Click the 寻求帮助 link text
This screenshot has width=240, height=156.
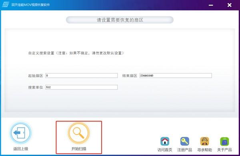click(x=205, y=150)
